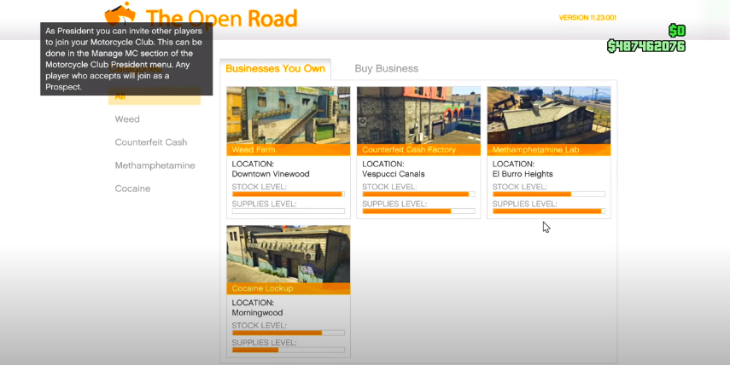730x365 pixels.
Task: Click Methamphetamine Lab stock level bar
Action: pos(549,194)
